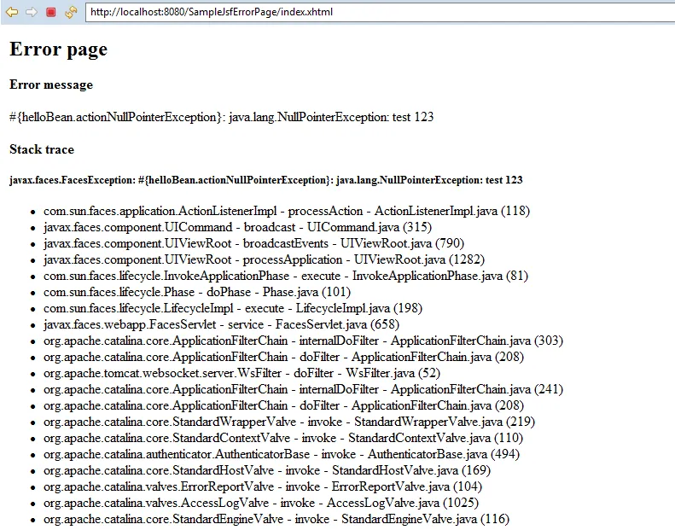Click the "Error page" heading
Image resolution: width=675 pixels, height=530 pixels.
pos(58,50)
